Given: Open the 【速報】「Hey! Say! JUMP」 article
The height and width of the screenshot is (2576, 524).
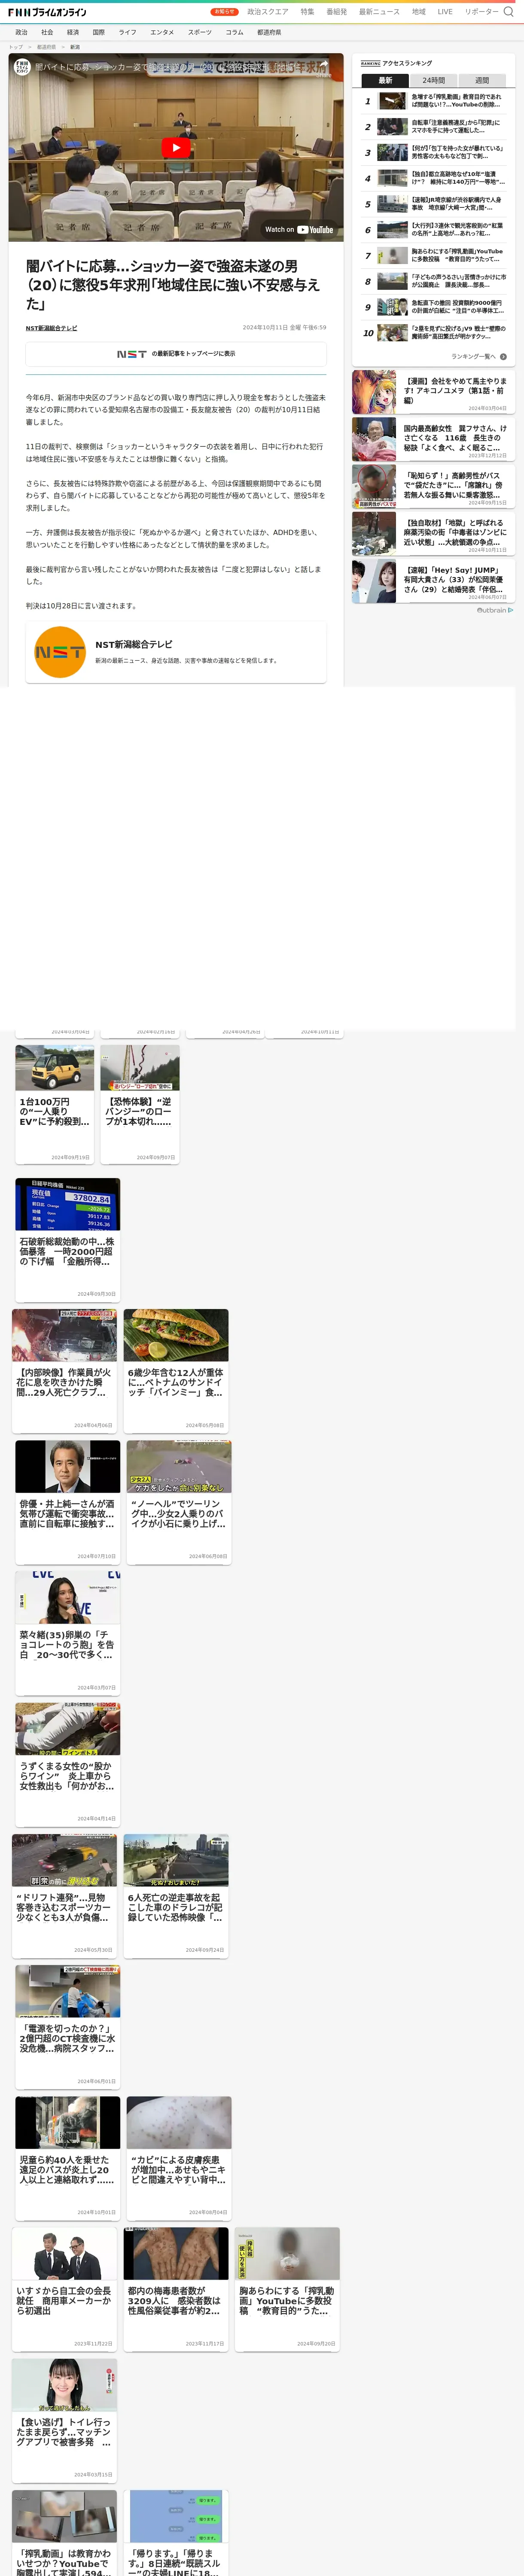Looking at the screenshot, I should point(433,580).
